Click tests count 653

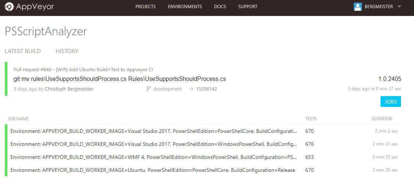(x=310, y=157)
